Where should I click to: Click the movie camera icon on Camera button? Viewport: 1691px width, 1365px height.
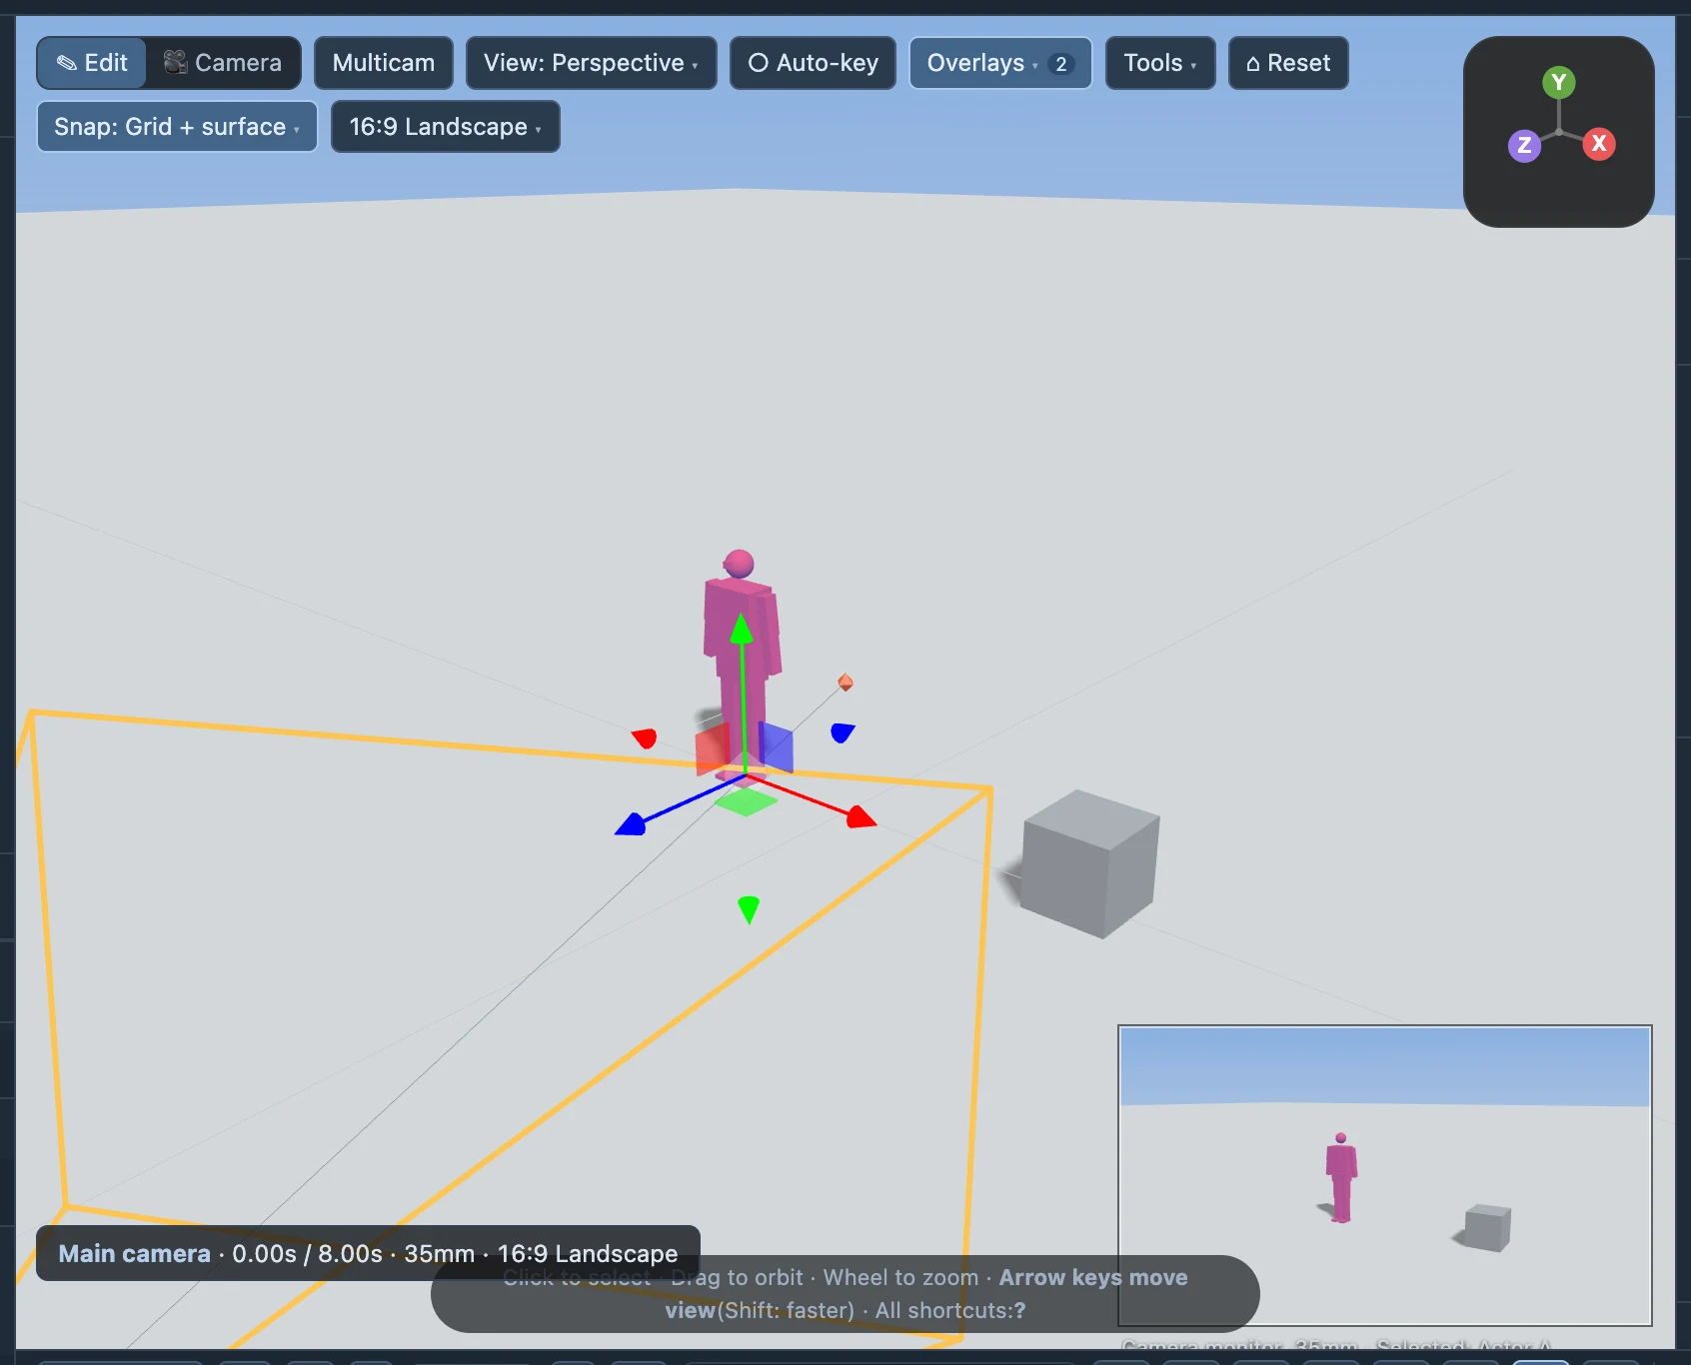(x=175, y=62)
